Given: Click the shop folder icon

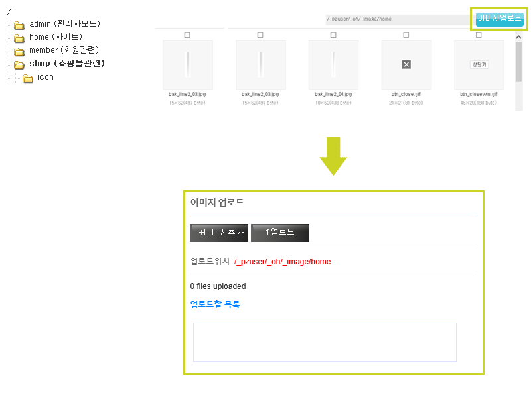Looking at the screenshot, I should [19, 64].
